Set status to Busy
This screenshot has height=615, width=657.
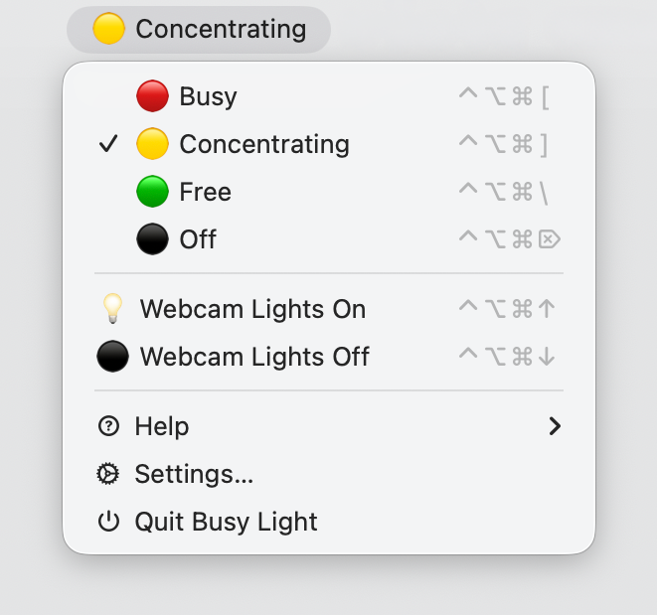(x=208, y=96)
